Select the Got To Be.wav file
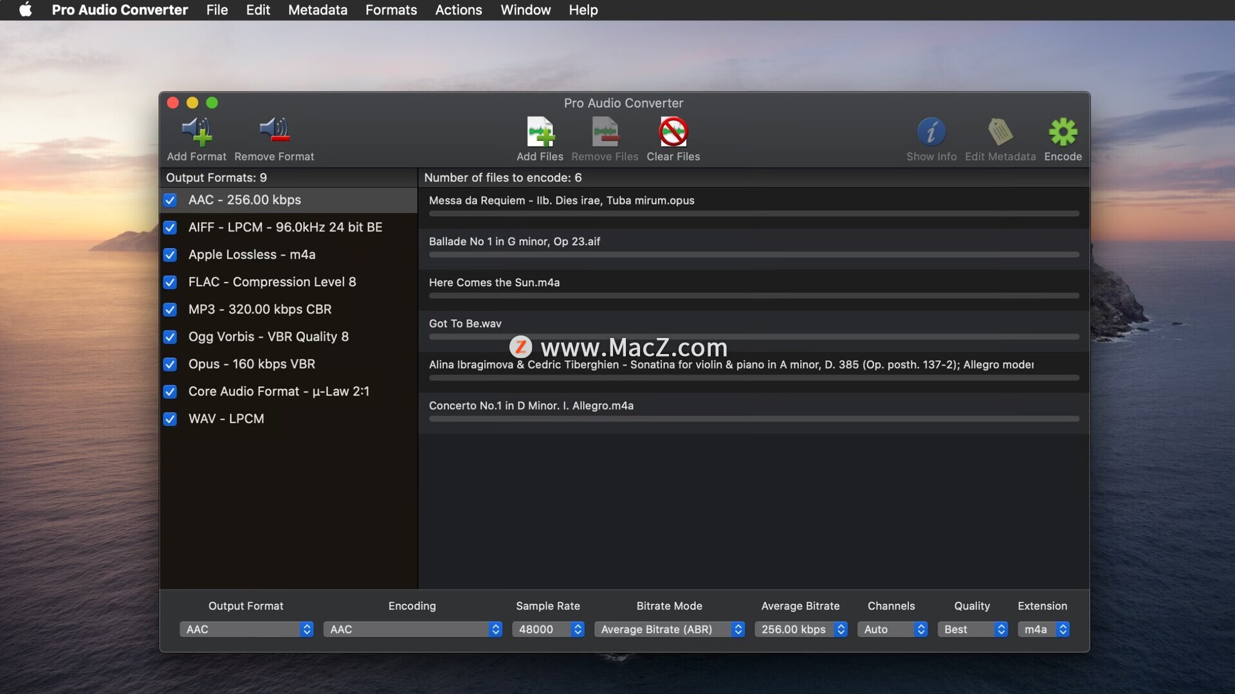Screen dimensions: 1235x694 (x=754, y=330)
